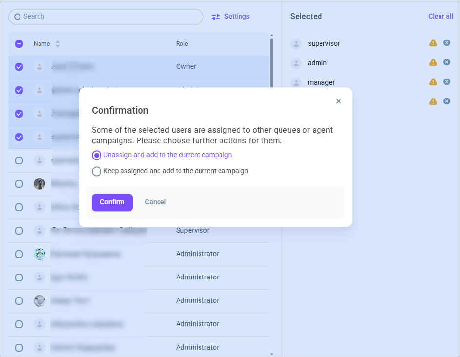Cancel the Confirmation dialog
Viewport: 460px width, 357px height.
click(156, 202)
